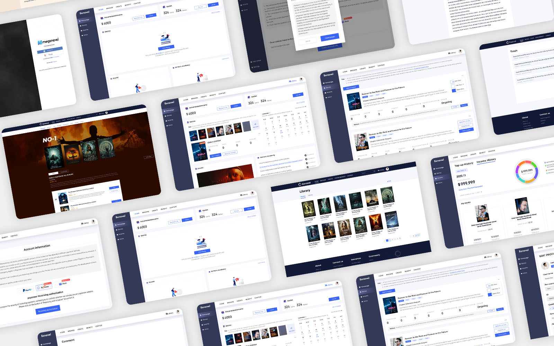554x346 pixels.
Task: Click the books Library icon in the Library screen header
Action: (378, 170)
